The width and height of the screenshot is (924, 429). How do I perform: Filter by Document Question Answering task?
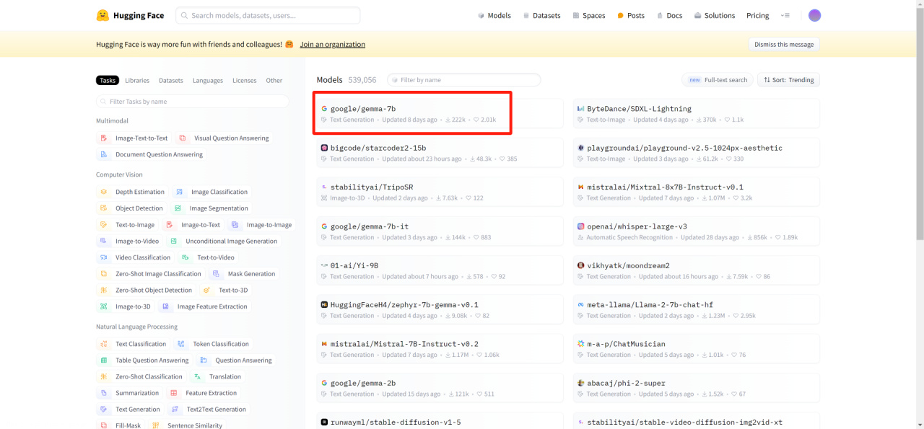click(x=152, y=154)
